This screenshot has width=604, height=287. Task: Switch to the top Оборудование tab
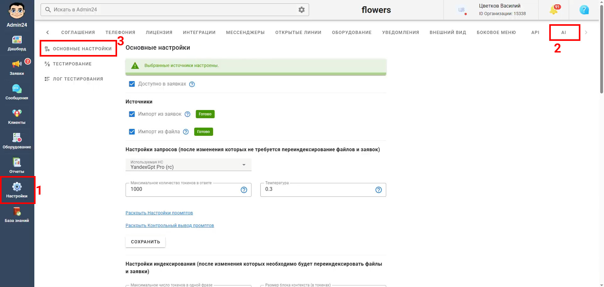(352, 32)
